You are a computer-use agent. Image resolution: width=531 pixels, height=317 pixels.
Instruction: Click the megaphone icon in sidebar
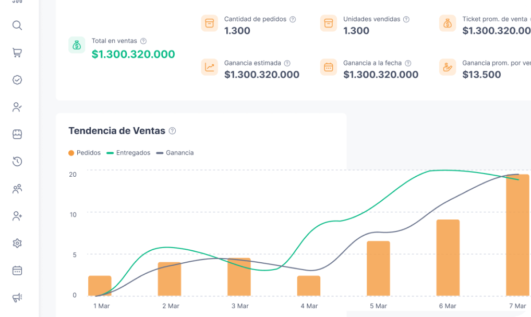coord(17,298)
